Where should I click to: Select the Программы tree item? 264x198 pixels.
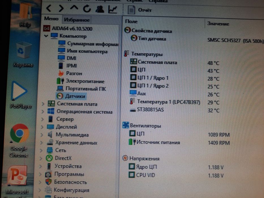pos(65,174)
